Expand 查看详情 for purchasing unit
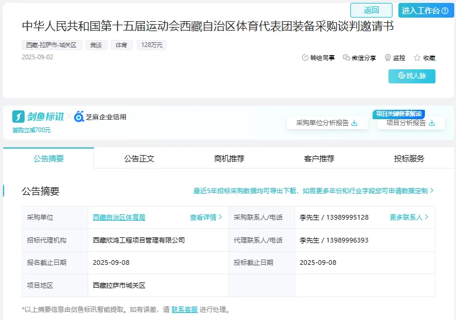 tap(206, 217)
